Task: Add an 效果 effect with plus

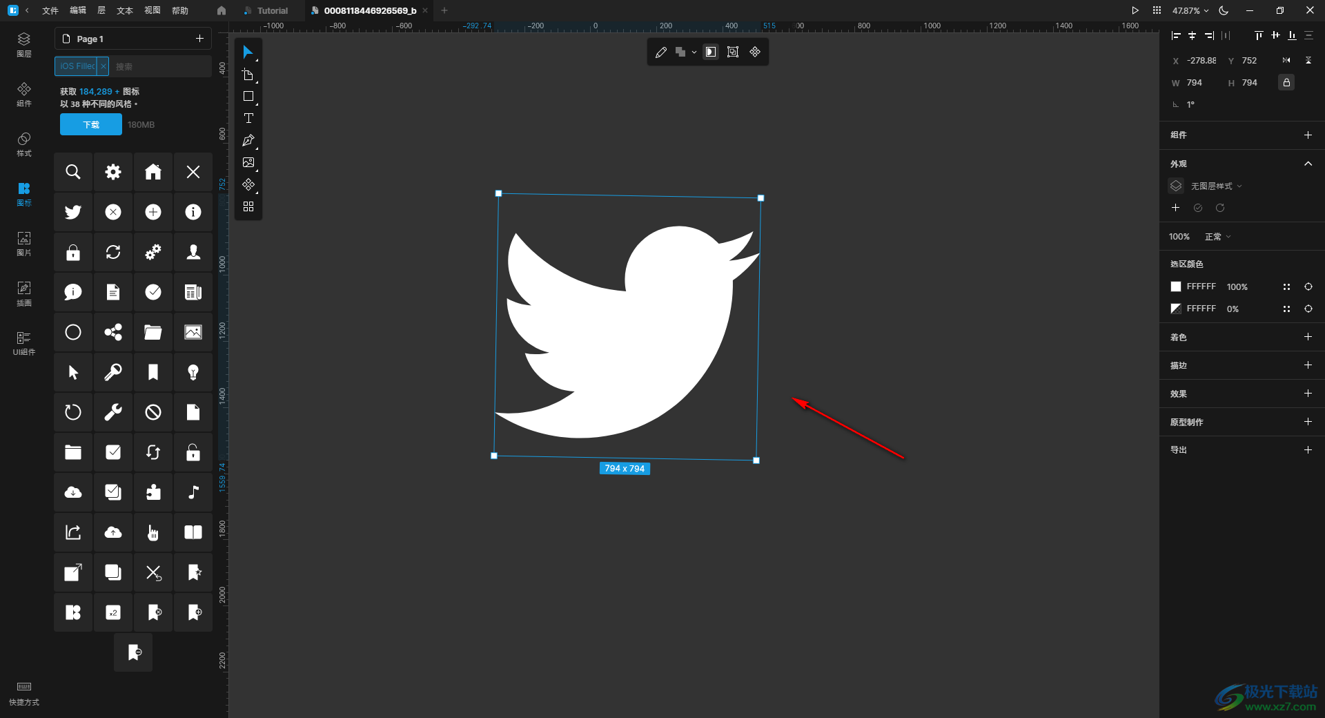Action: point(1308,393)
